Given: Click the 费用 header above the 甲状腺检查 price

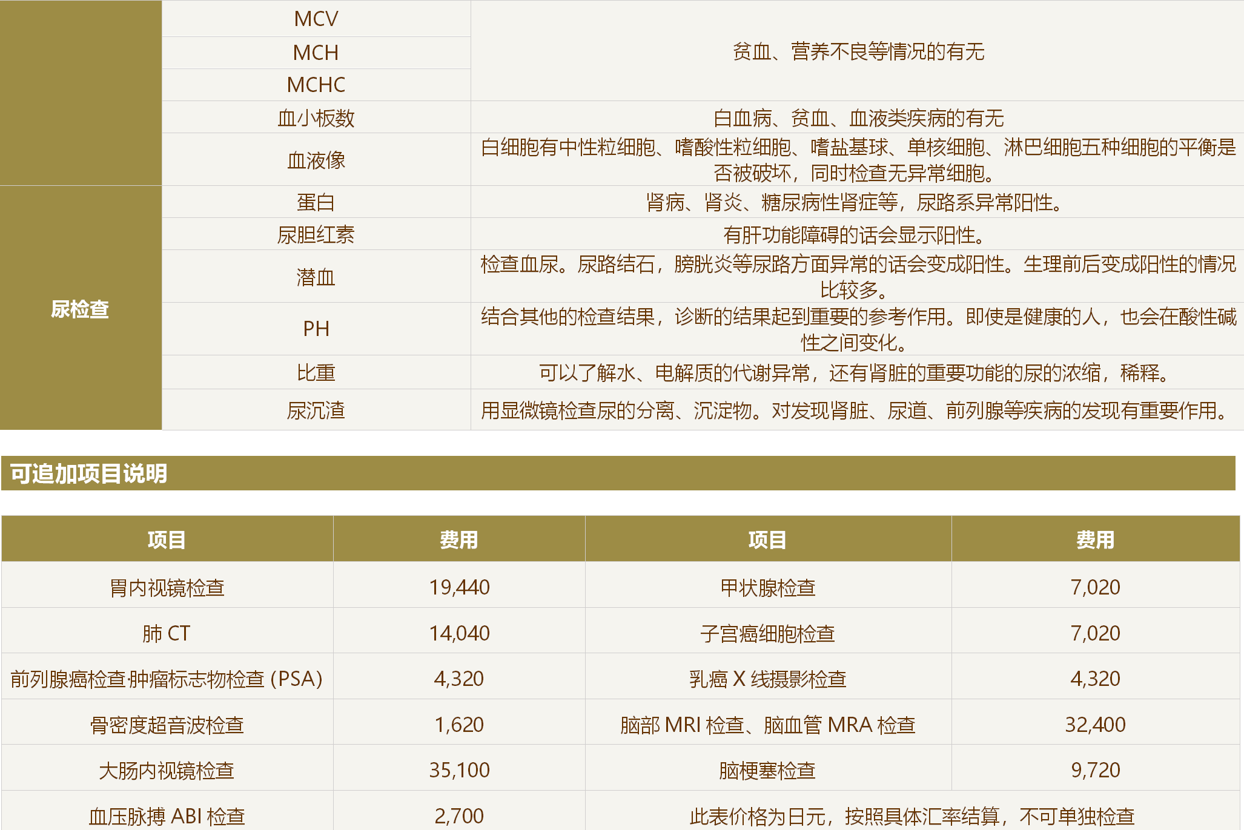Looking at the screenshot, I should (x=1096, y=539).
